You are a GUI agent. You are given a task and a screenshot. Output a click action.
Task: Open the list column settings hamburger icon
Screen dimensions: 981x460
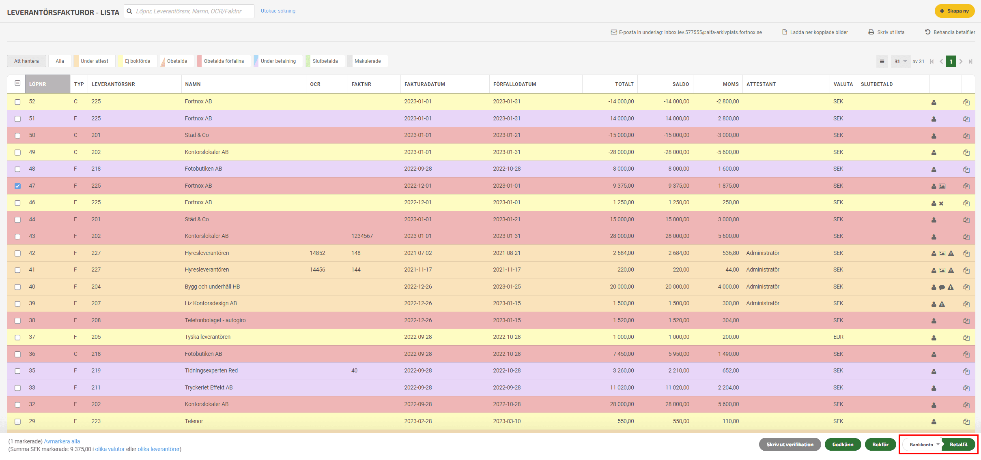tap(882, 62)
